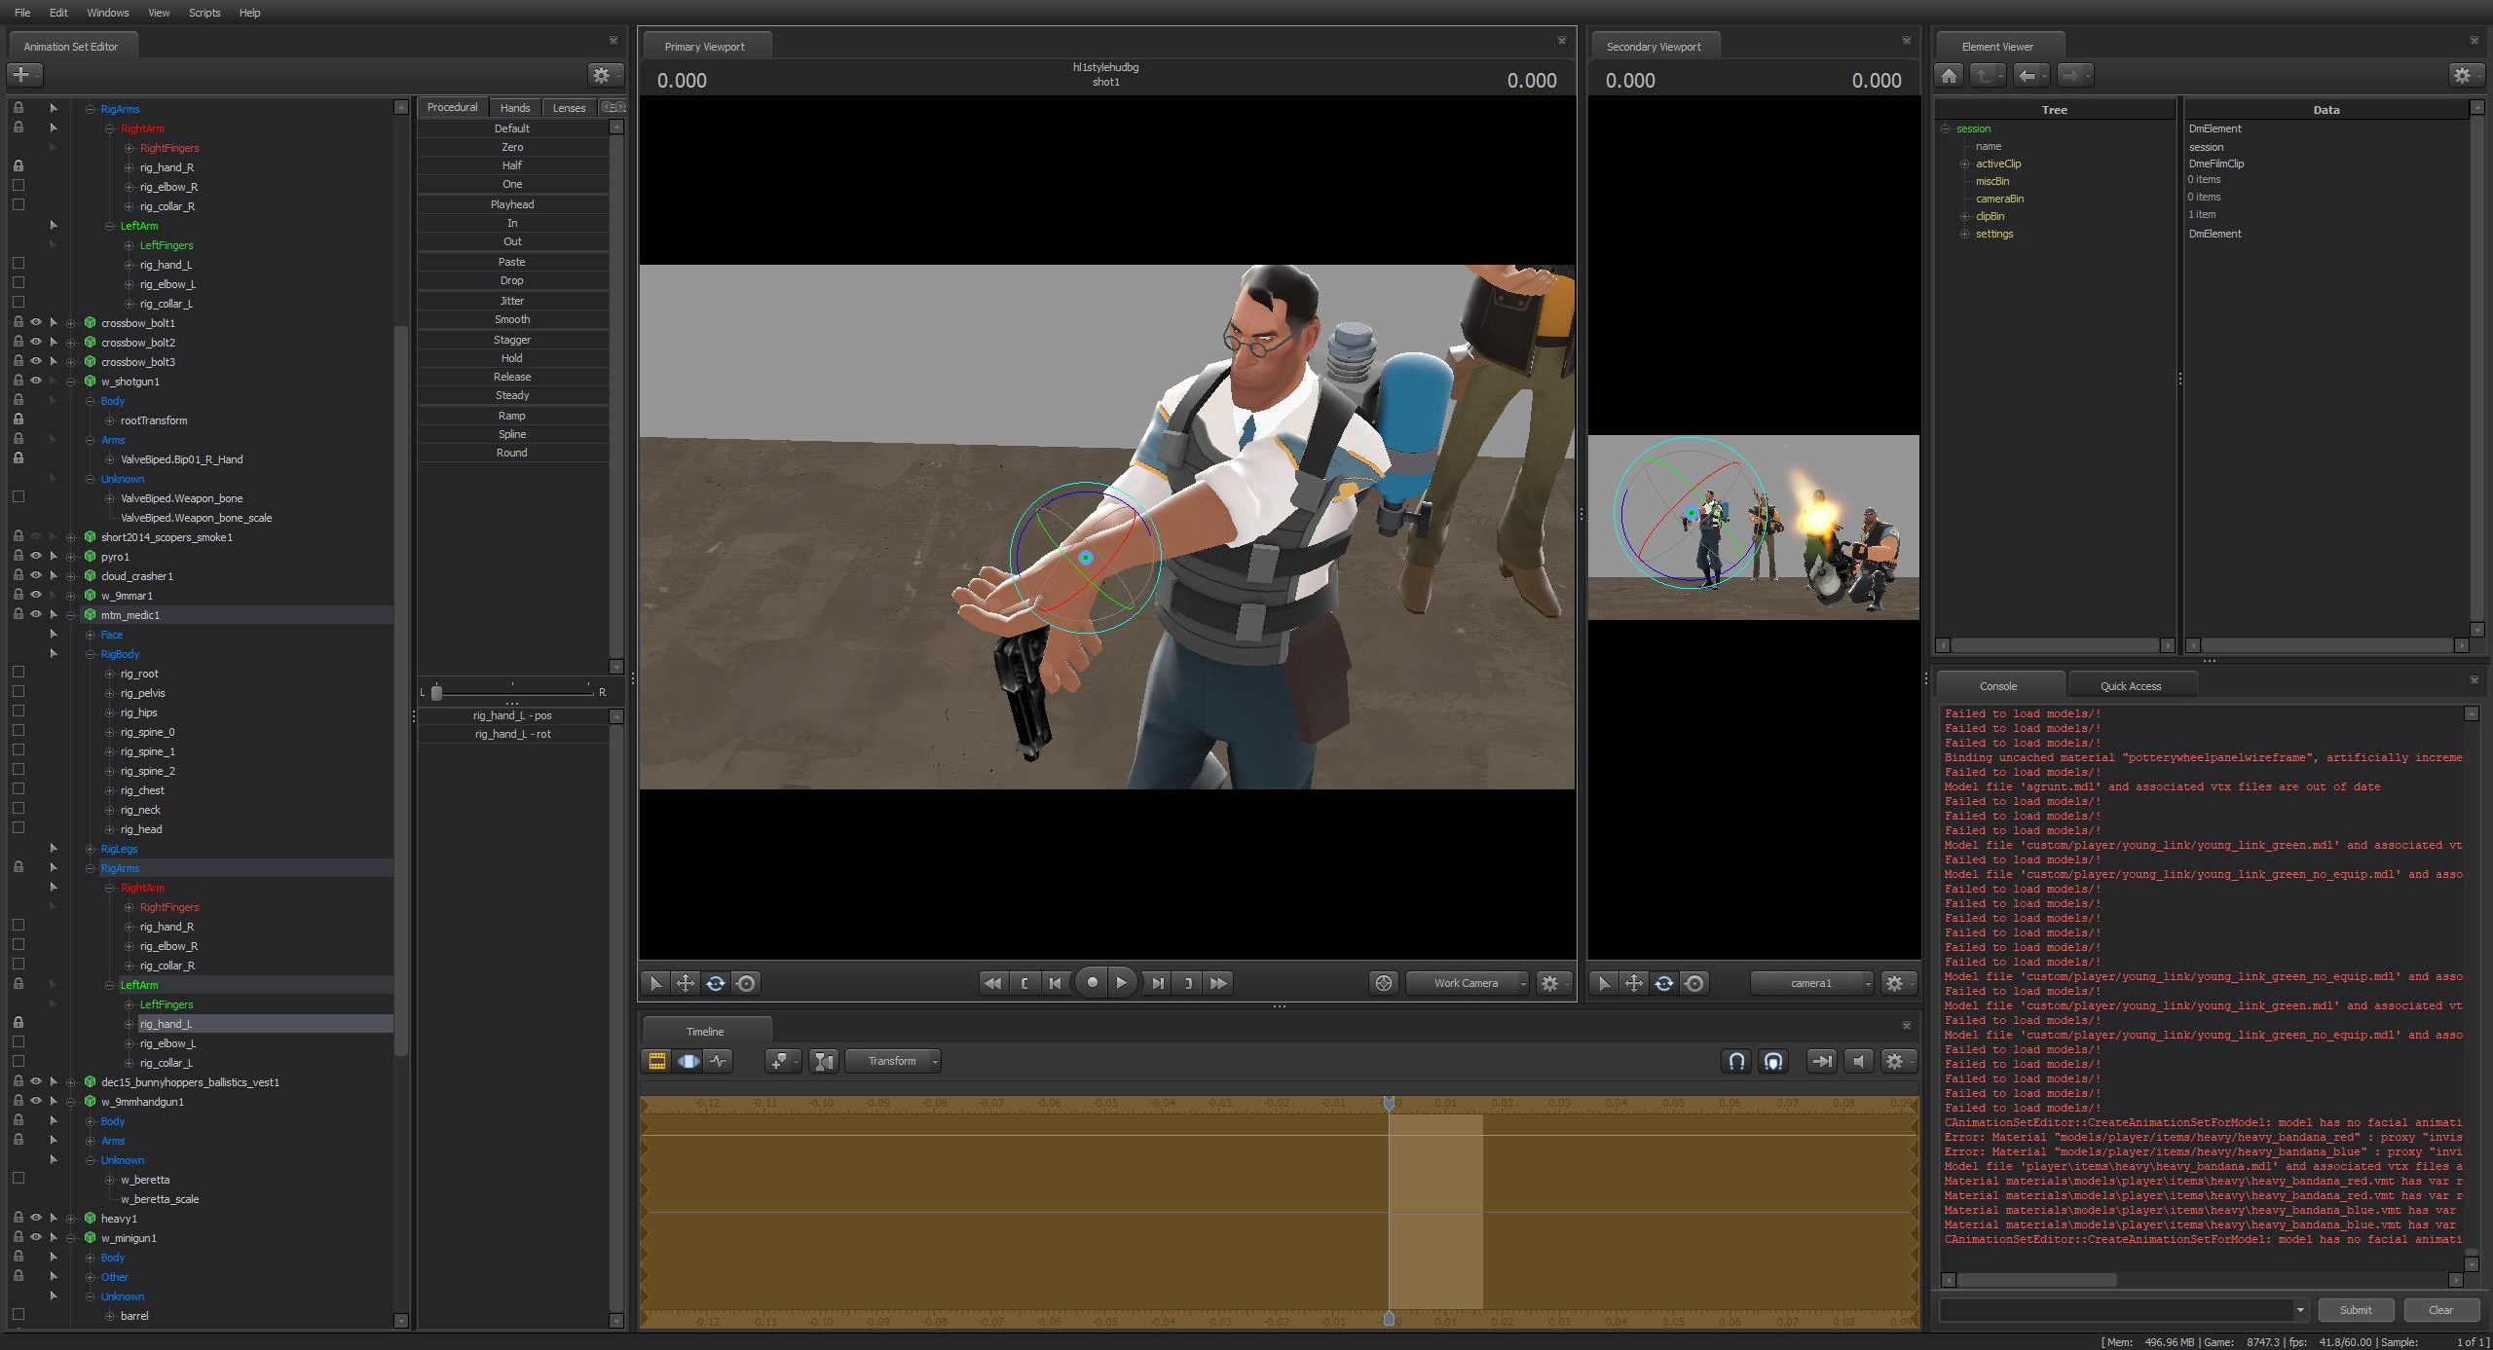Image resolution: width=2493 pixels, height=1350 pixels.
Task: Click the timeline playhead marker
Action: pos(1389,1103)
